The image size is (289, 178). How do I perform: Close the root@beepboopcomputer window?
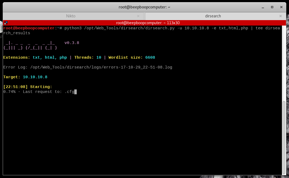280,7
